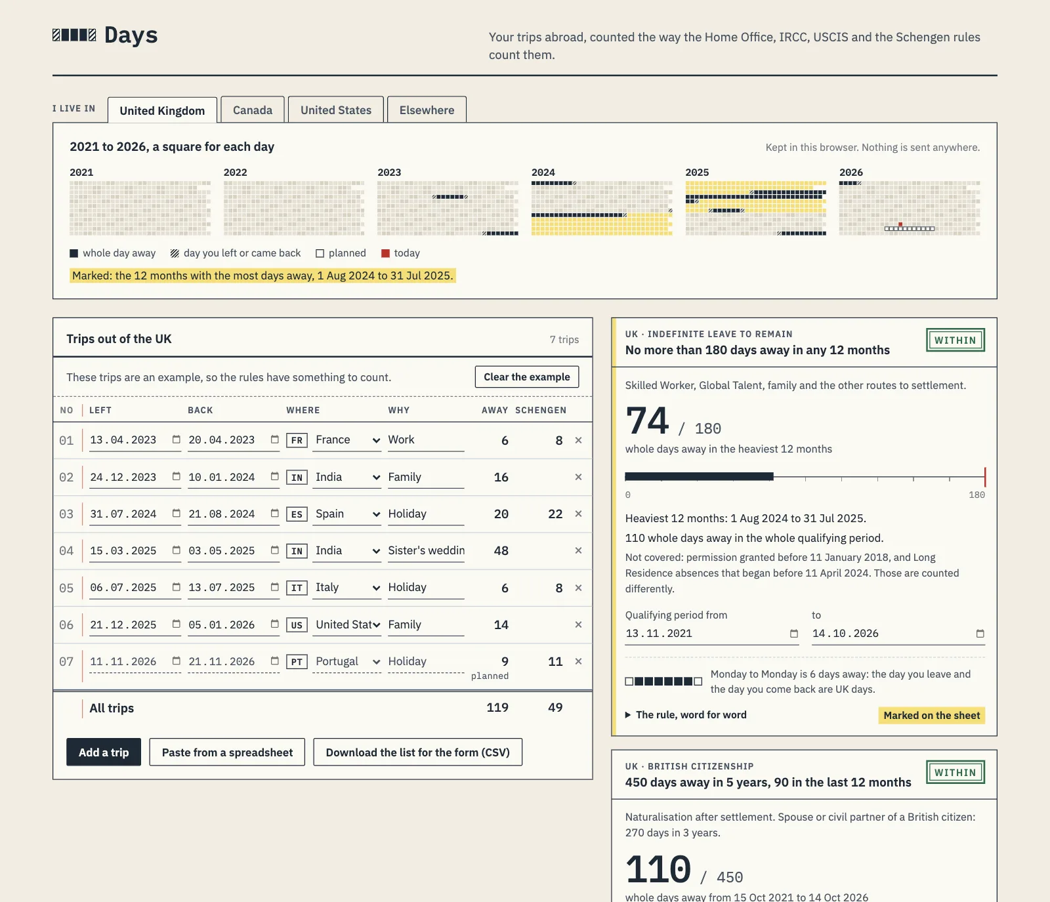Viewport: 1050px width, 902px height.
Task: Click the 'All trips' total 119
Action: 497,708
